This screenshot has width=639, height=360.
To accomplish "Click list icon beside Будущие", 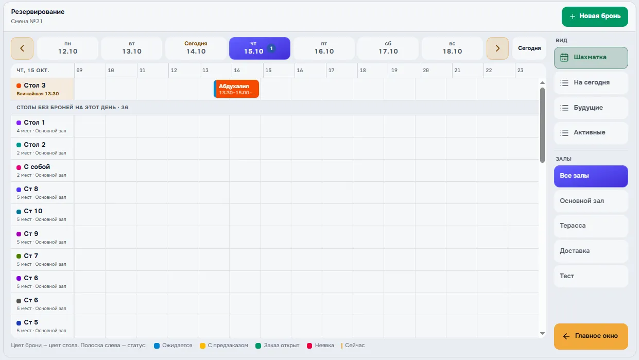I will click(564, 108).
